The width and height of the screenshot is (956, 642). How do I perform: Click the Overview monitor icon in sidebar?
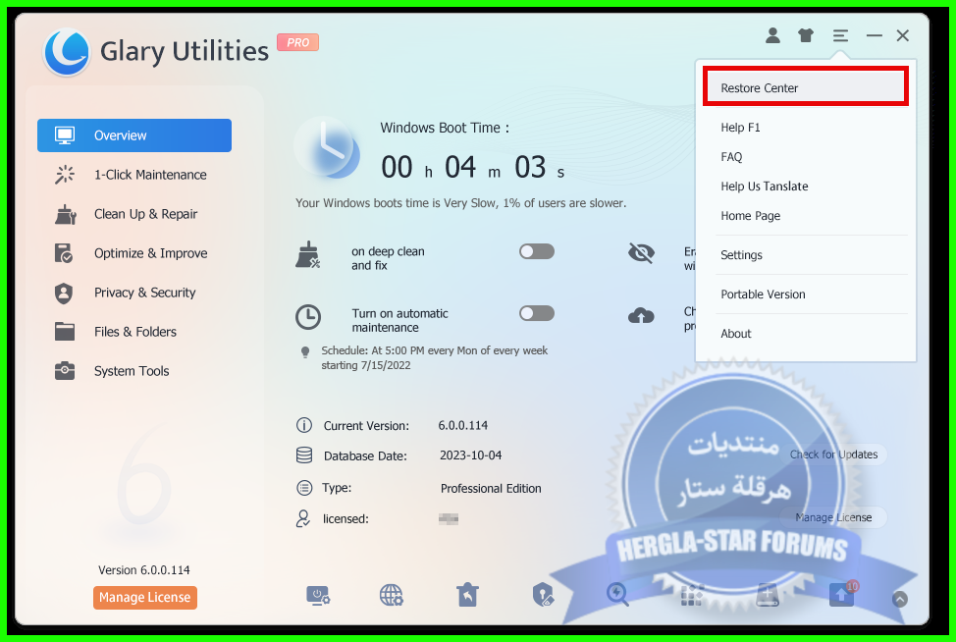click(65, 135)
